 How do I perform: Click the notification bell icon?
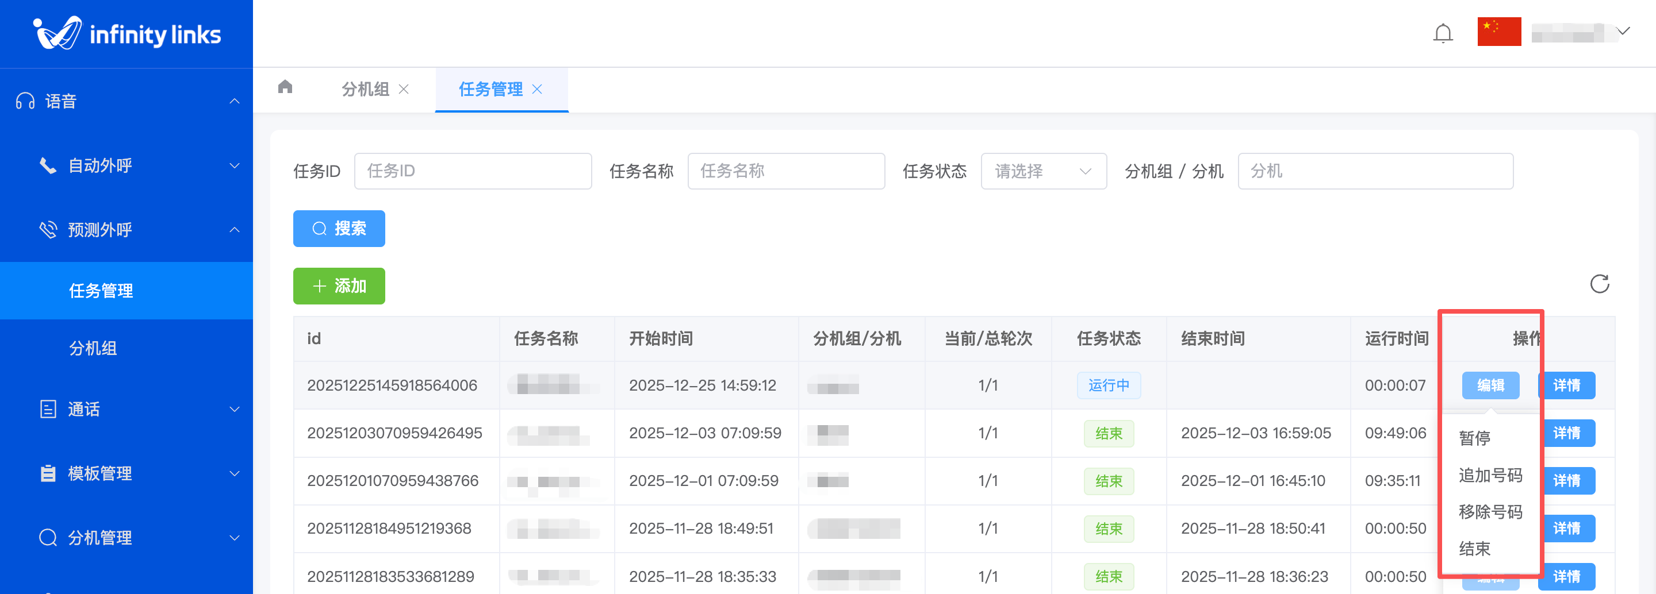tap(1443, 33)
